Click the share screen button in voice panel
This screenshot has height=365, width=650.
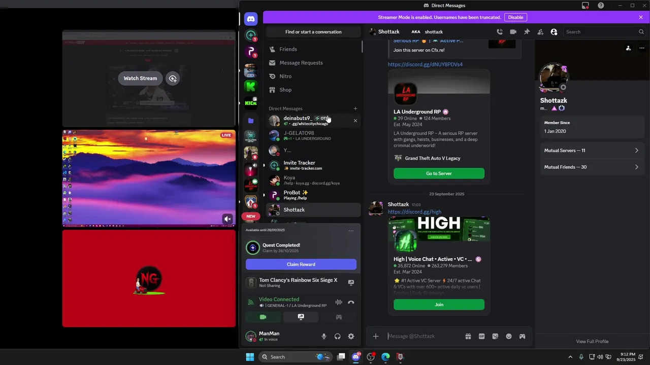(x=301, y=317)
